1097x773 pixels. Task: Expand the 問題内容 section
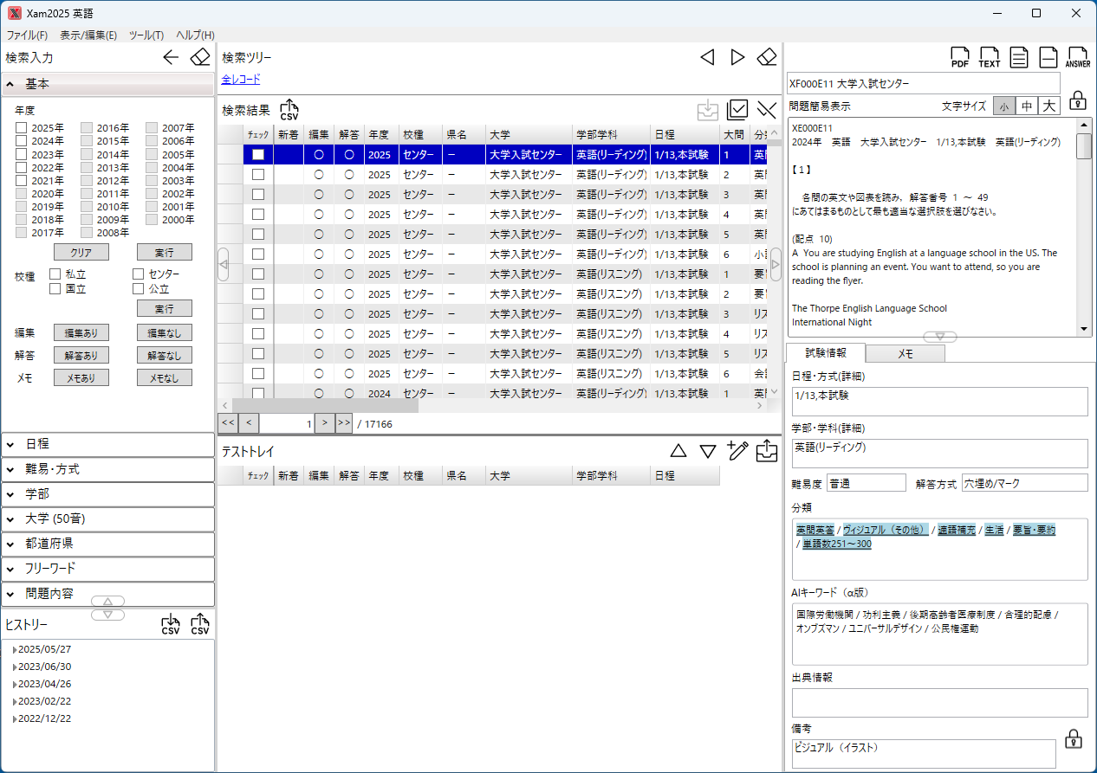click(107, 594)
